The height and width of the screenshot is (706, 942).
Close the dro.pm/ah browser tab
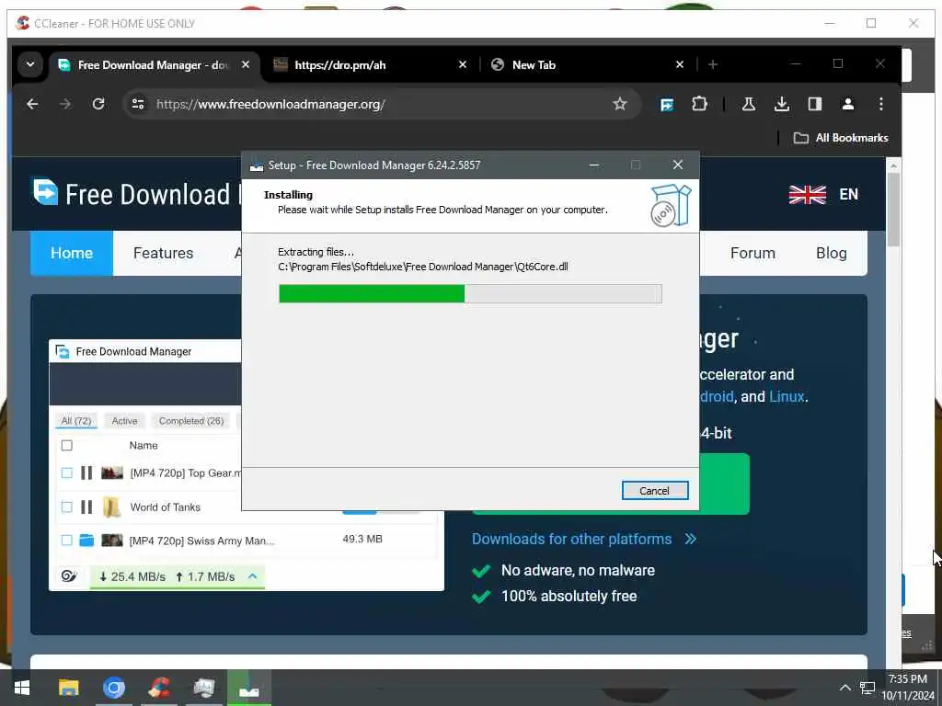[x=462, y=64]
